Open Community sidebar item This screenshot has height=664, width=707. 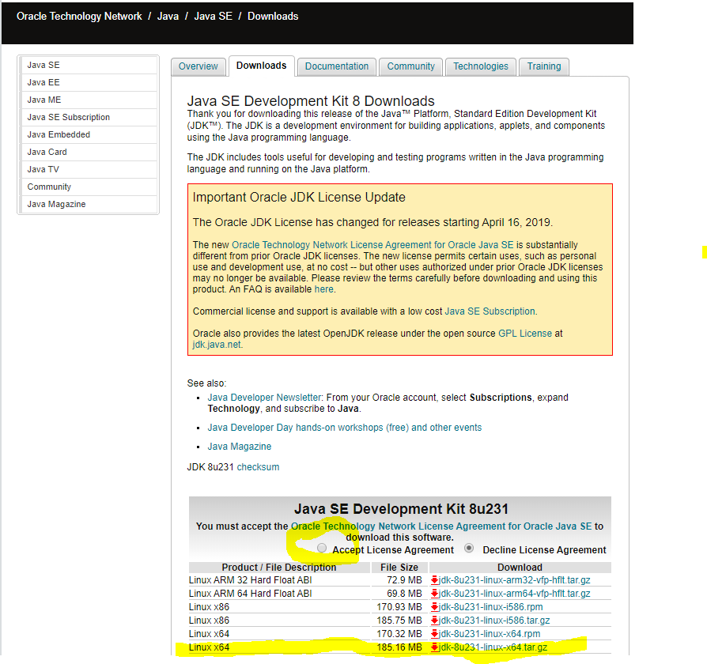[89, 187]
